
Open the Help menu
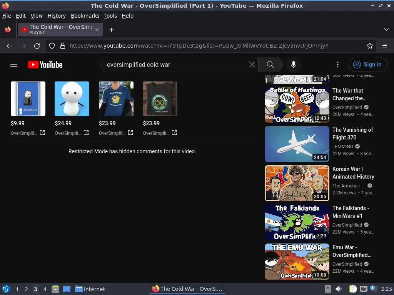click(128, 16)
